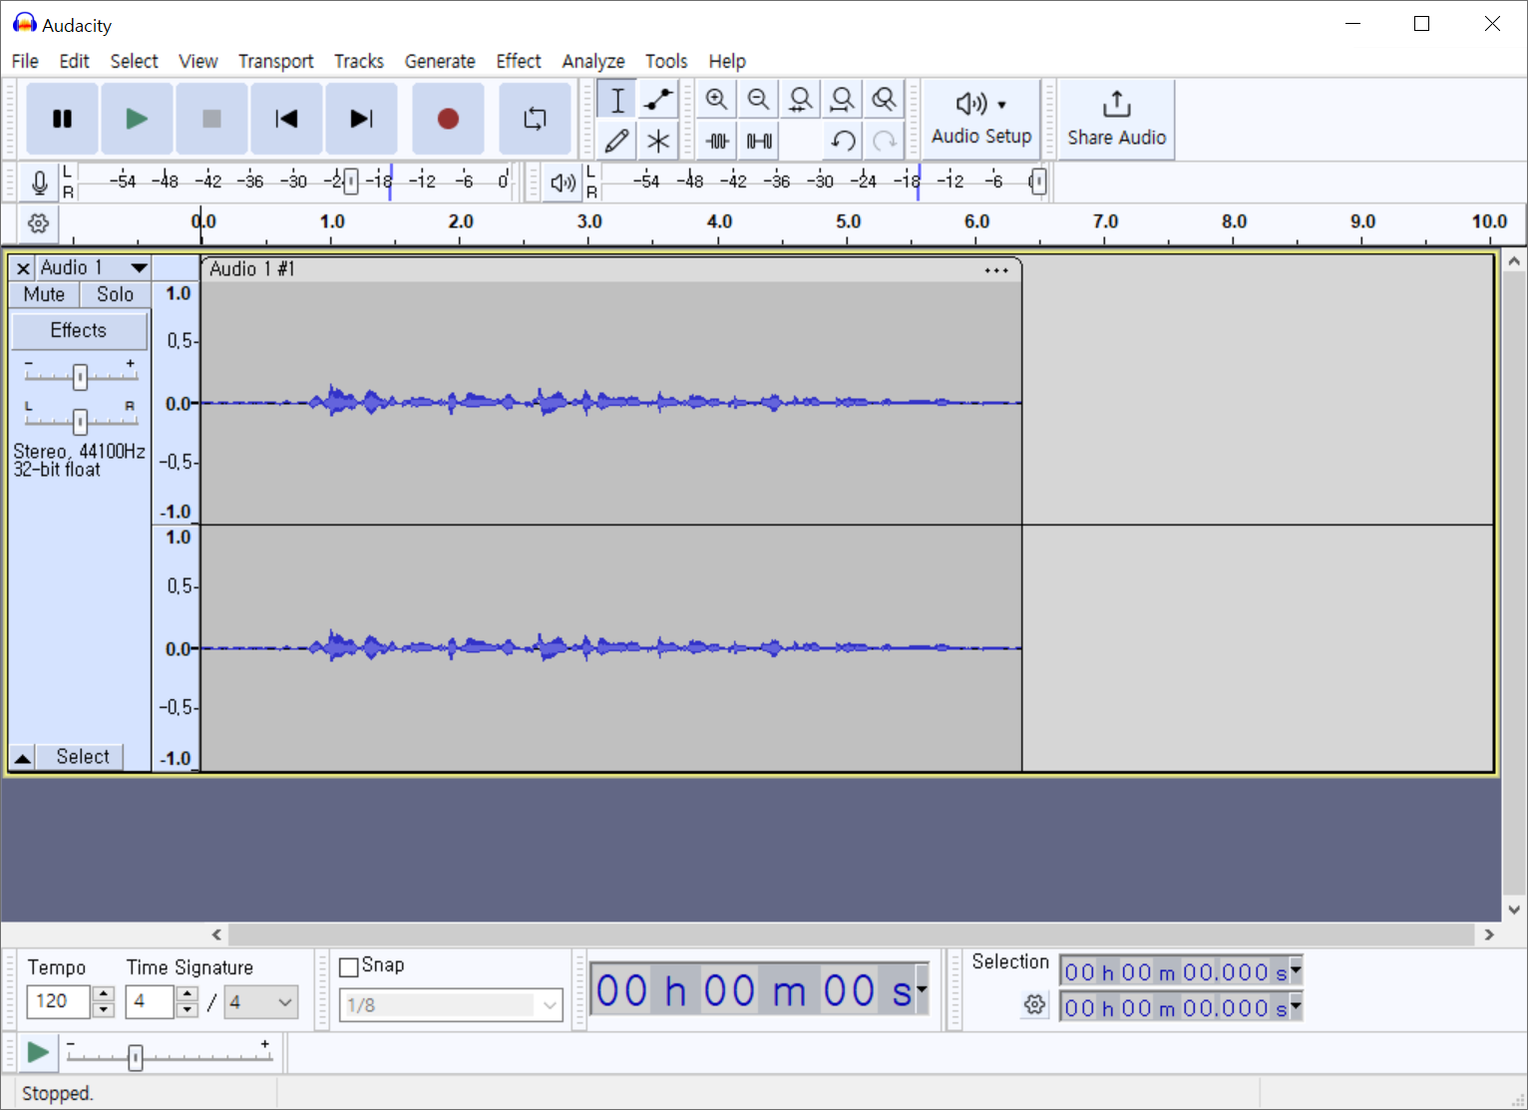Image resolution: width=1528 pixels, height=1110 pixels.
Task: Adjust the playback level slider knob
Action: [1038, 182]
